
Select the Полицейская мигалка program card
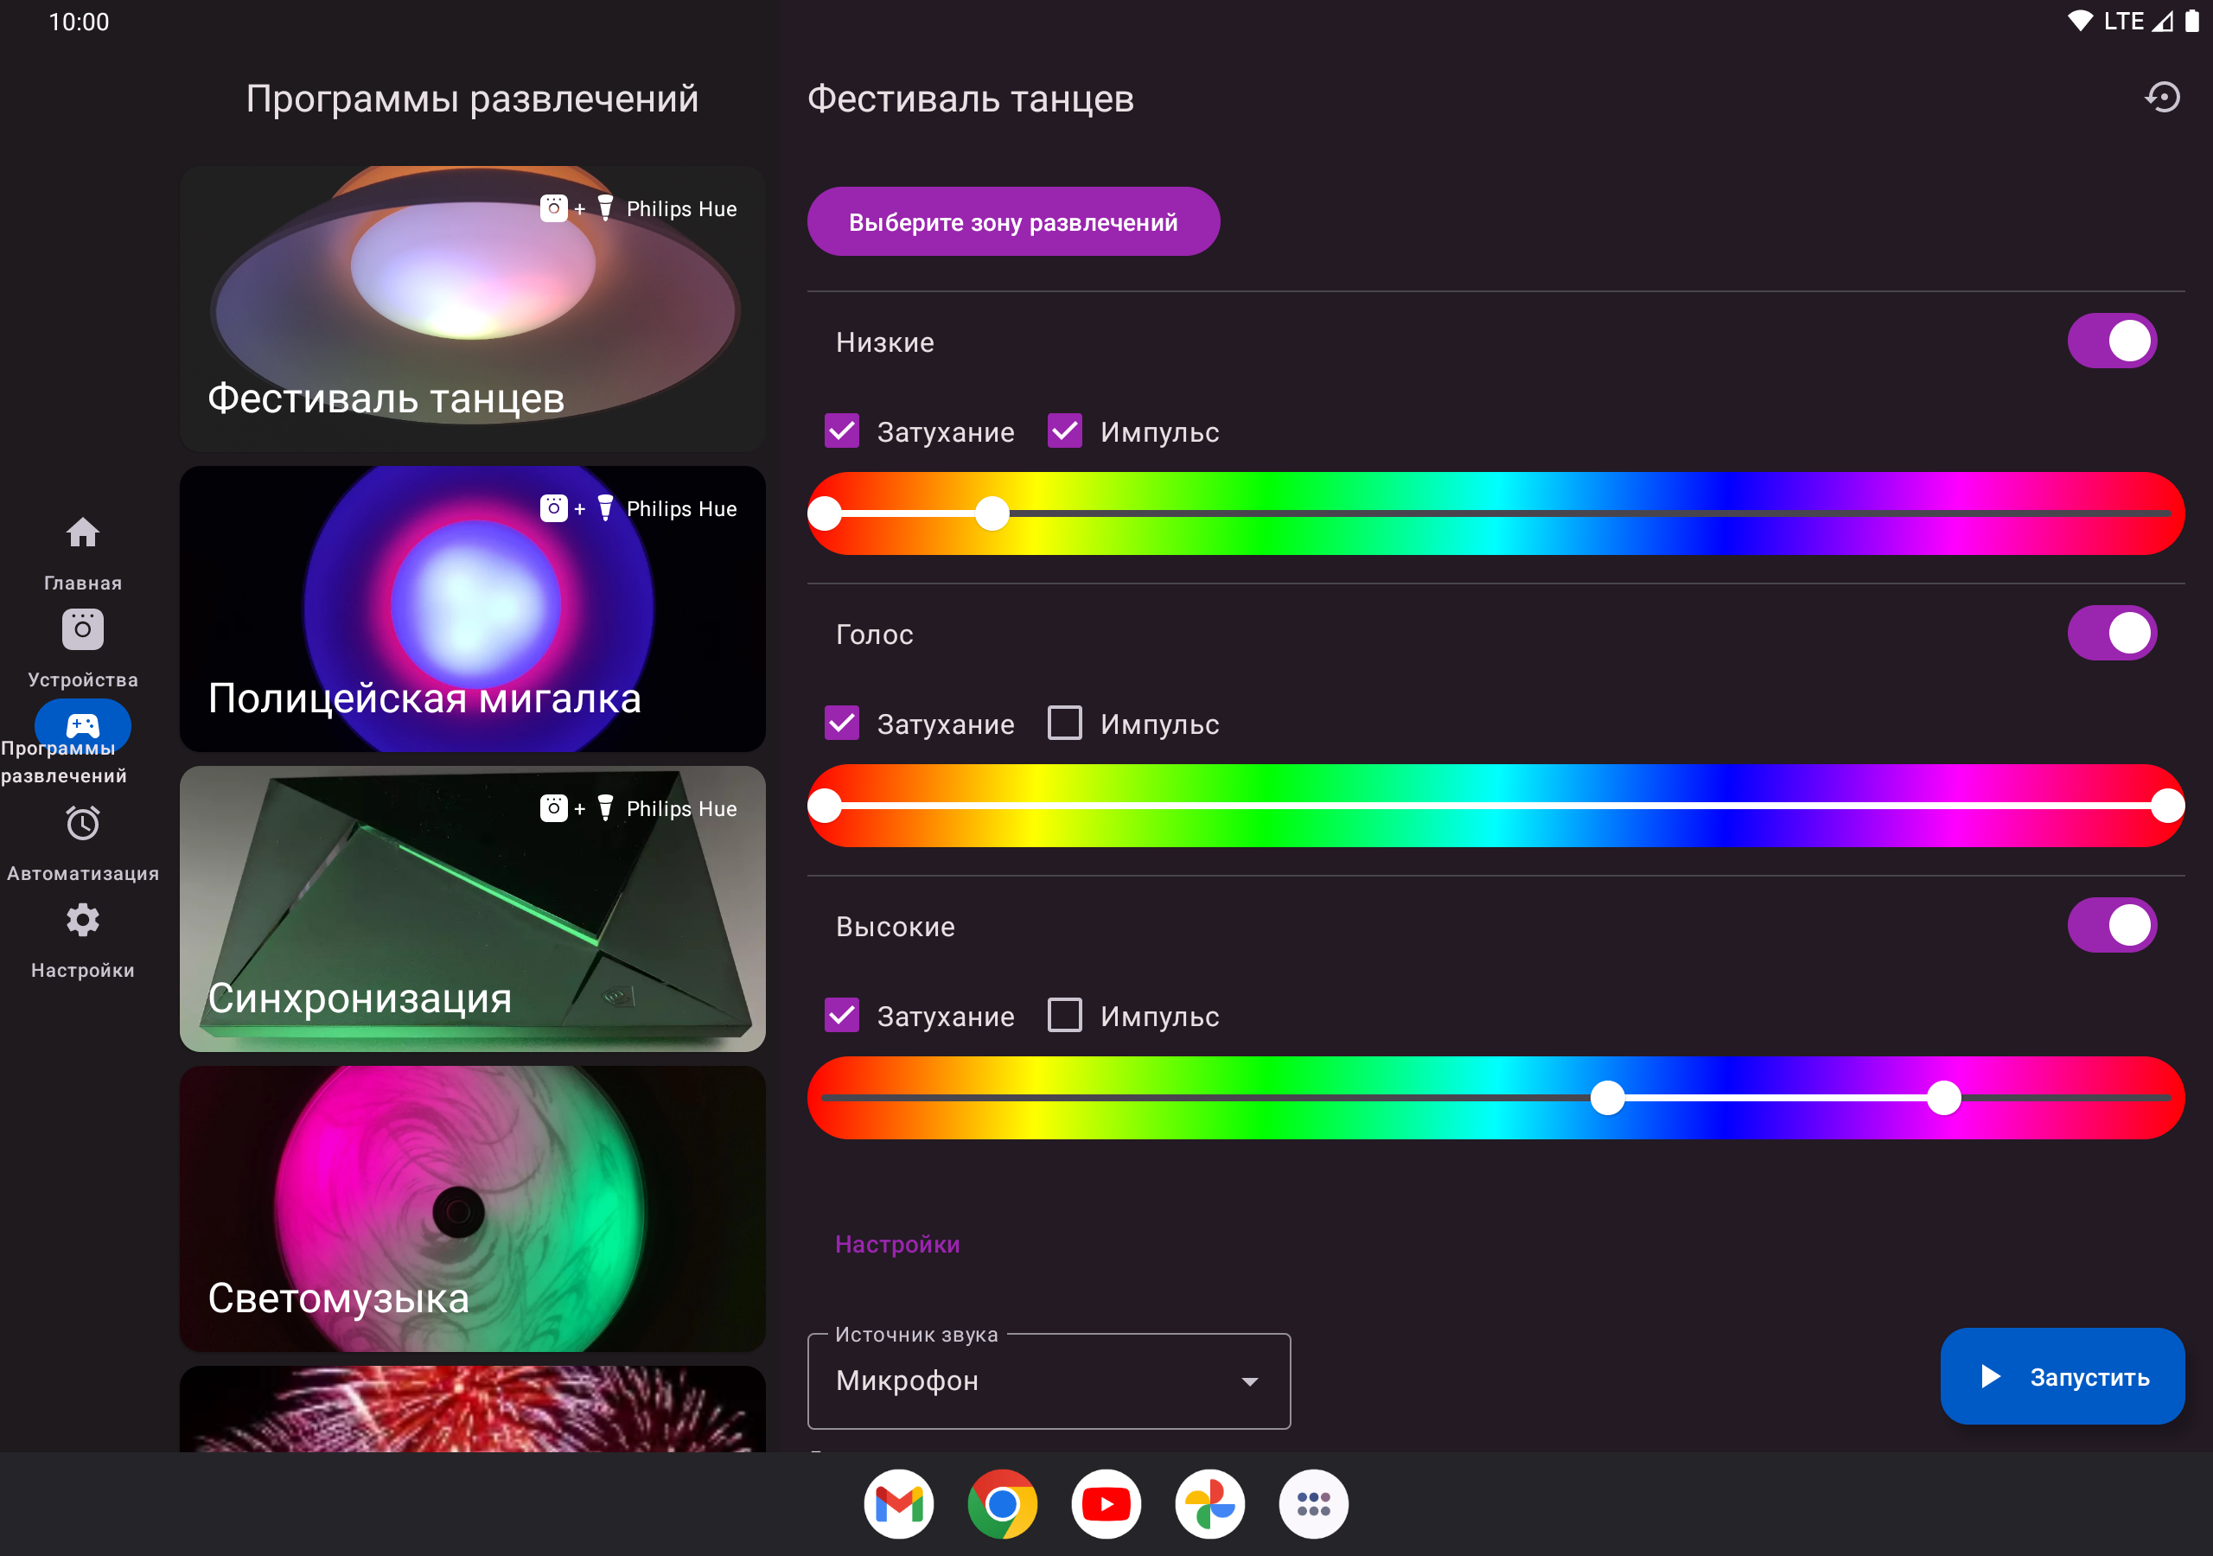[x=472, y=609]
